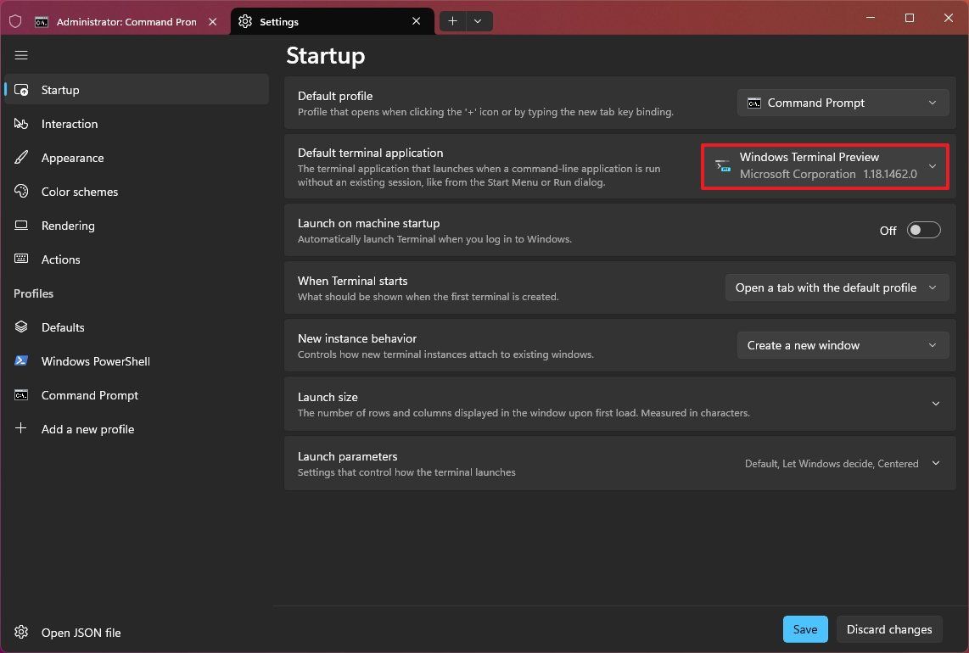Enable Launch on machine startup
This screenshot has width=969, height=653.
coord(924,230)
